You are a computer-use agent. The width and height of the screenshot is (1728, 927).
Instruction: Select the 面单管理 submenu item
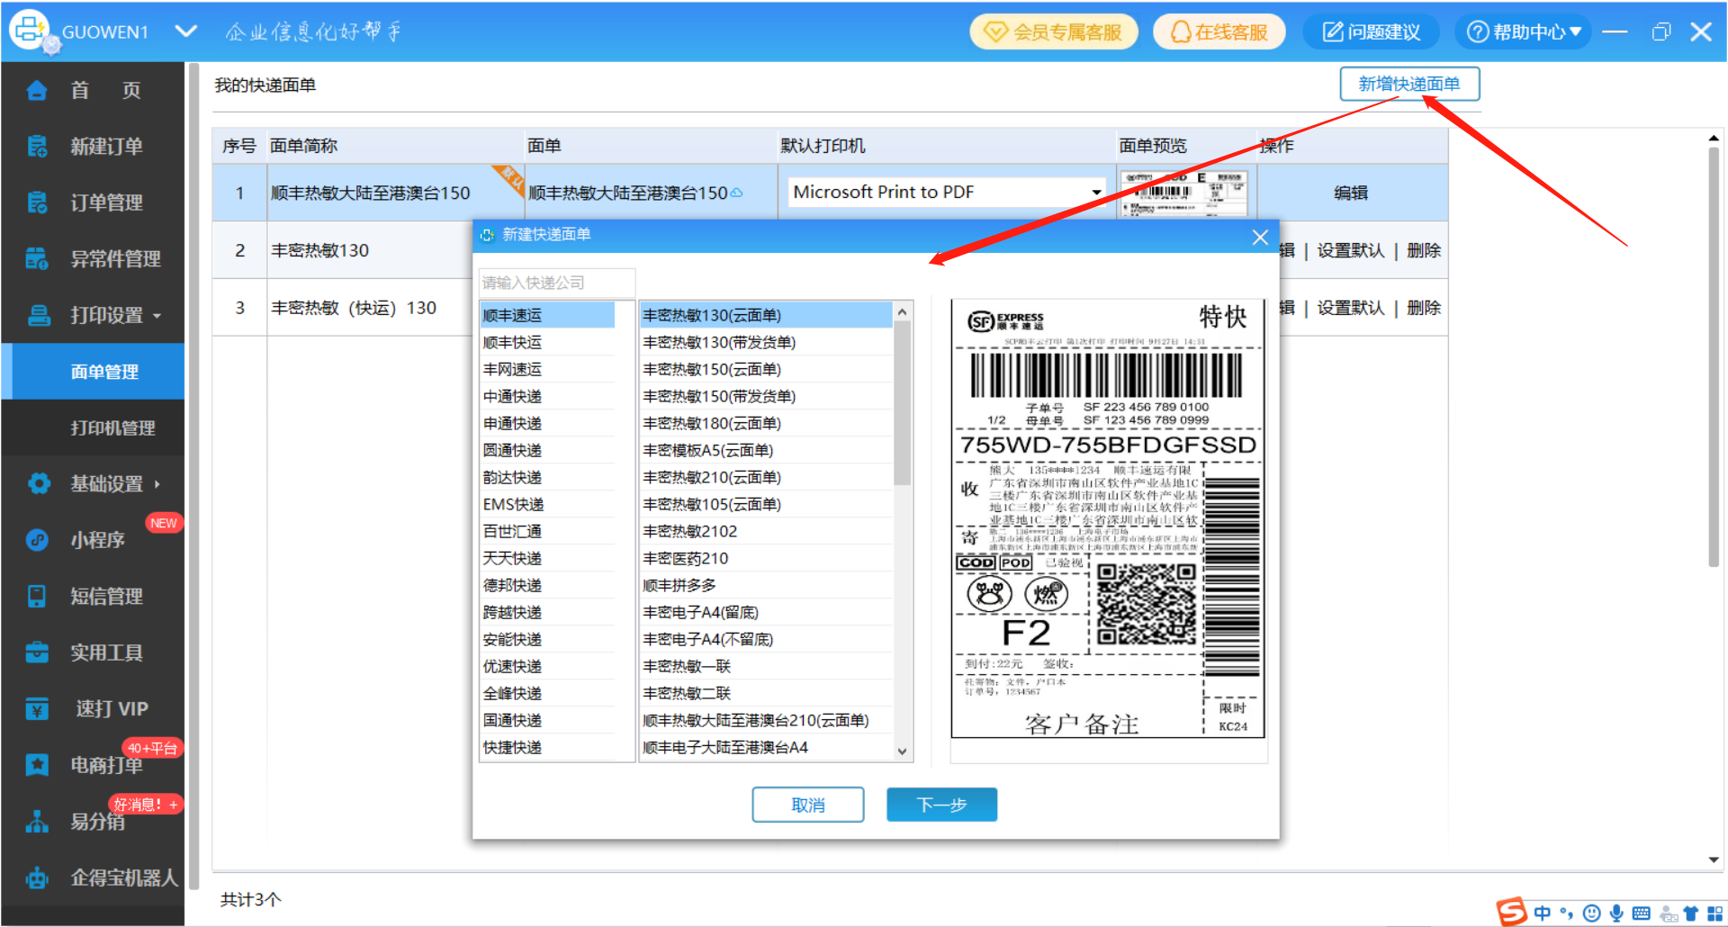click(92, 372)
